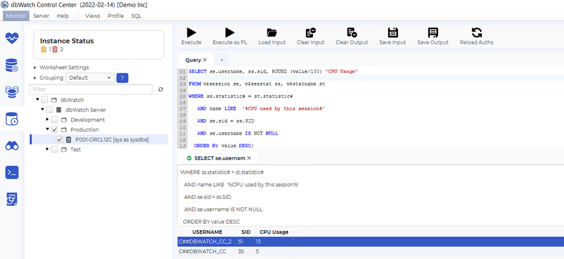564x259 pixels.
Task: Click the CPU Usage column header
Action: 274,232
